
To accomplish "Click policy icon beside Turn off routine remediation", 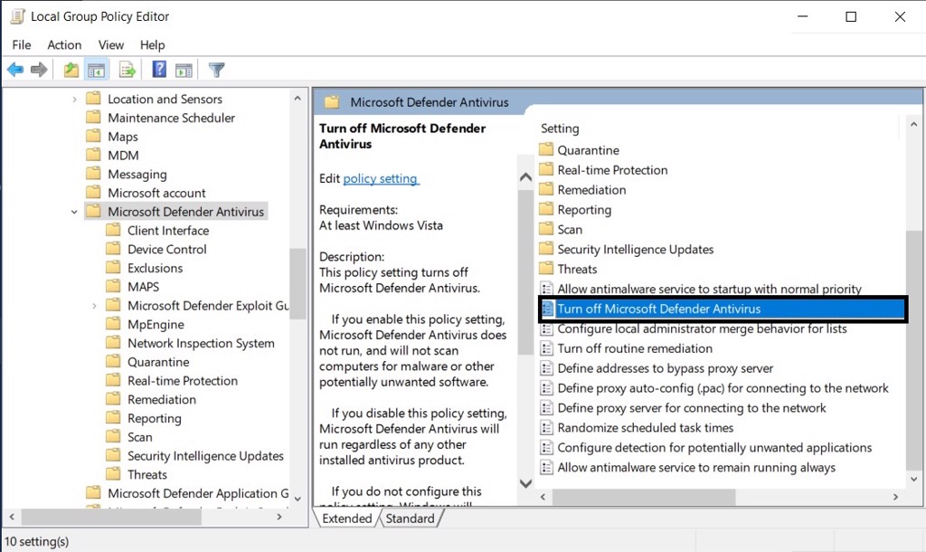I will [547, 348].
